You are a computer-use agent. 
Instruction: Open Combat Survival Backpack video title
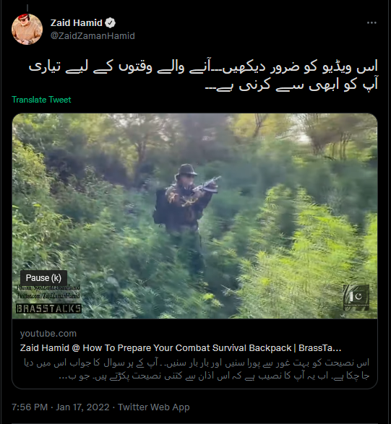pos(181,348)
